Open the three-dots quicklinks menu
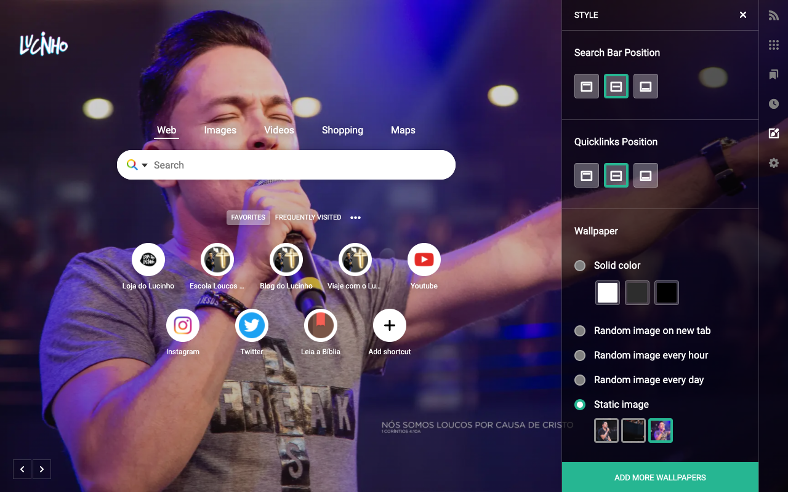This screenshot has height=492, width=788. pyautogui.click(x=355, y=218)
